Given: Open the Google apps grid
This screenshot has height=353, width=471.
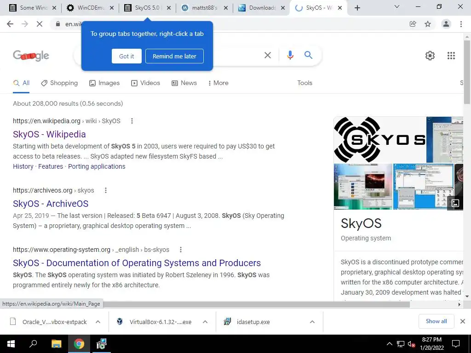Looking at the screenshot, I should [x=451, y=56].
